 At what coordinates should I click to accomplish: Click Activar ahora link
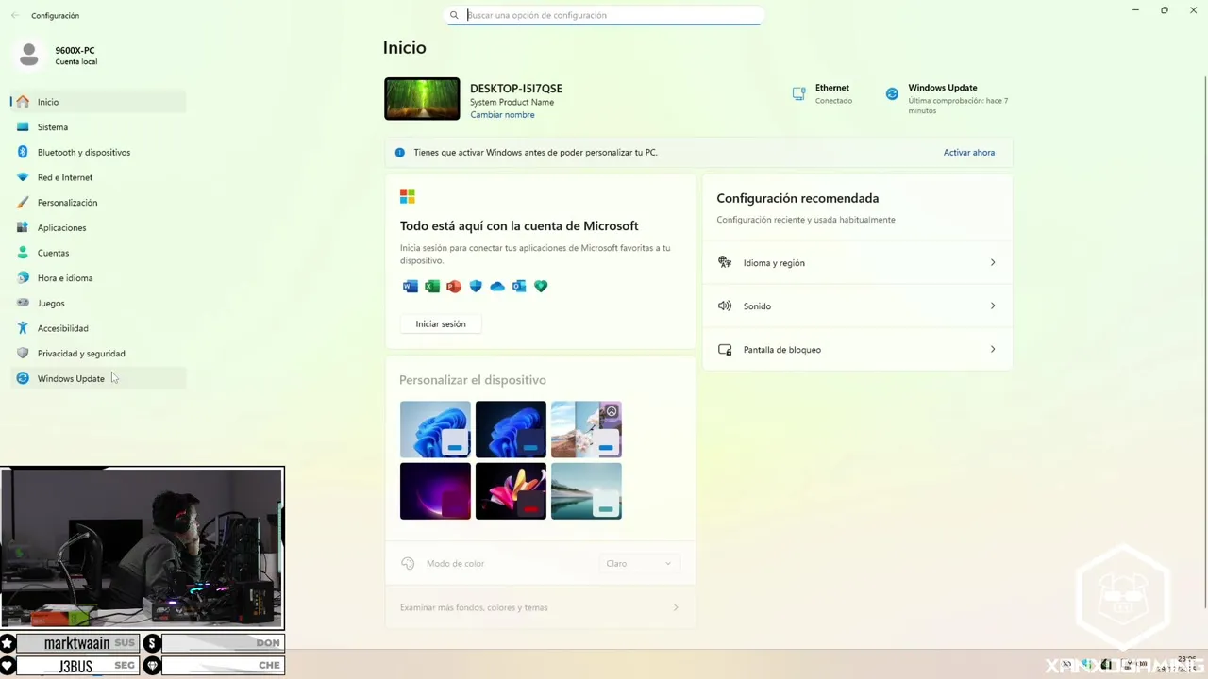tap(969, 152)
